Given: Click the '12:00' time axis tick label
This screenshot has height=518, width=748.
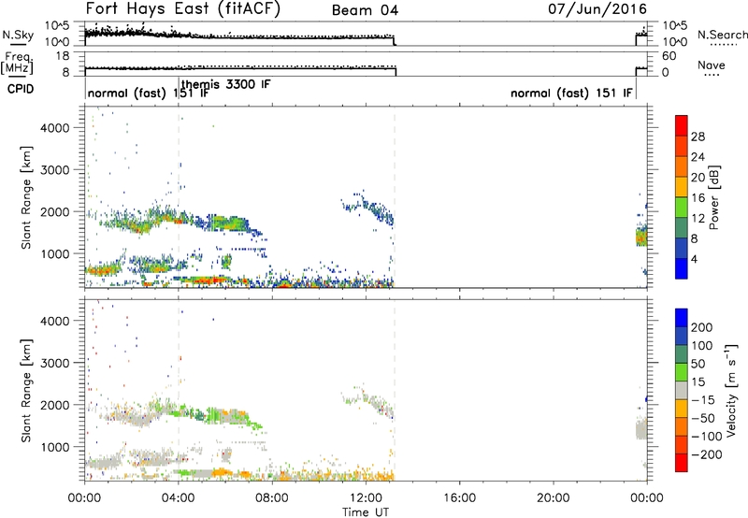Looking at the screenshot, I should (366, 498).
